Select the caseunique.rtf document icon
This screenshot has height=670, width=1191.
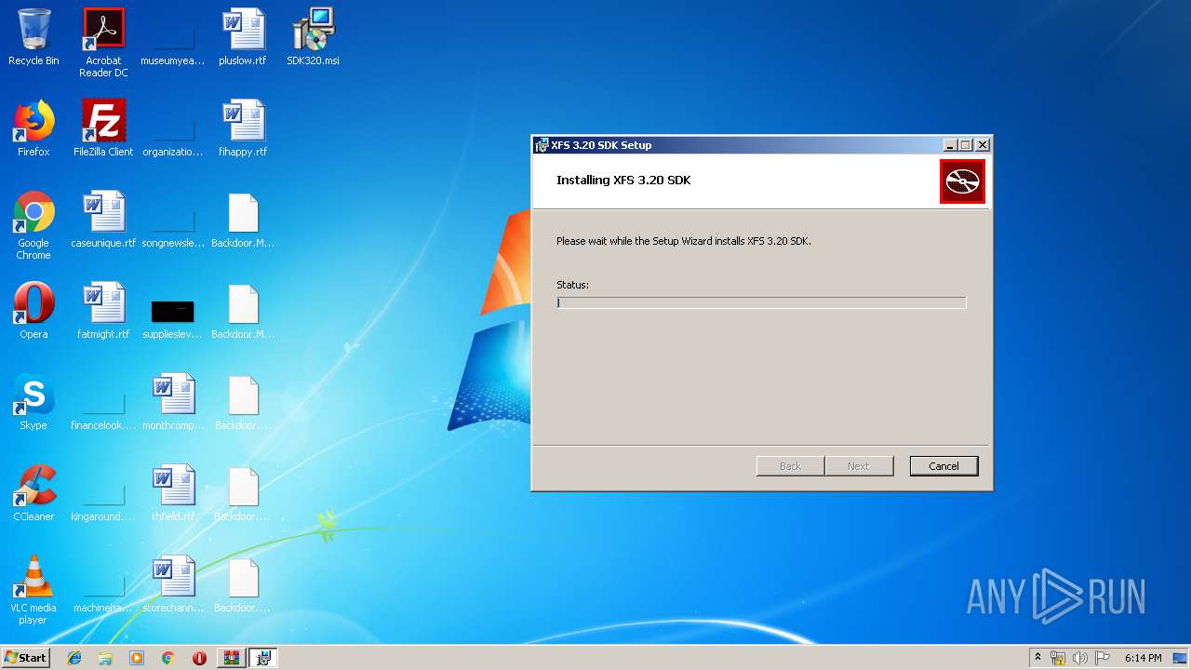pyautogui.click(x=103, y=220)
